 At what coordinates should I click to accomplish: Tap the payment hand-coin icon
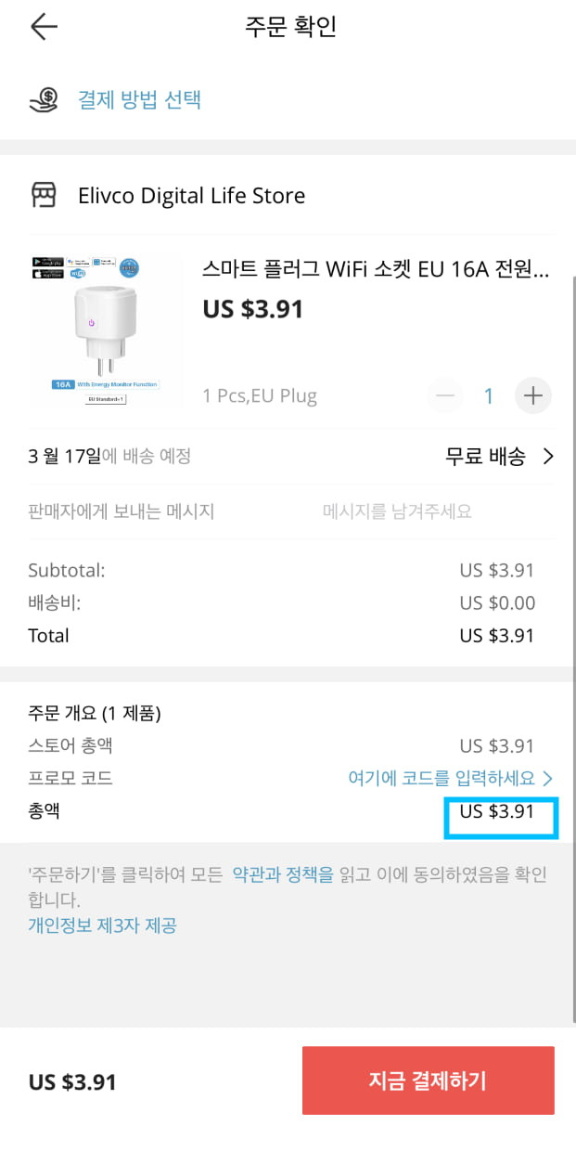click(x=45, y=99)
